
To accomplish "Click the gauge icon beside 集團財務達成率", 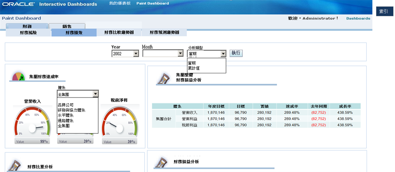I will [19, 76].
